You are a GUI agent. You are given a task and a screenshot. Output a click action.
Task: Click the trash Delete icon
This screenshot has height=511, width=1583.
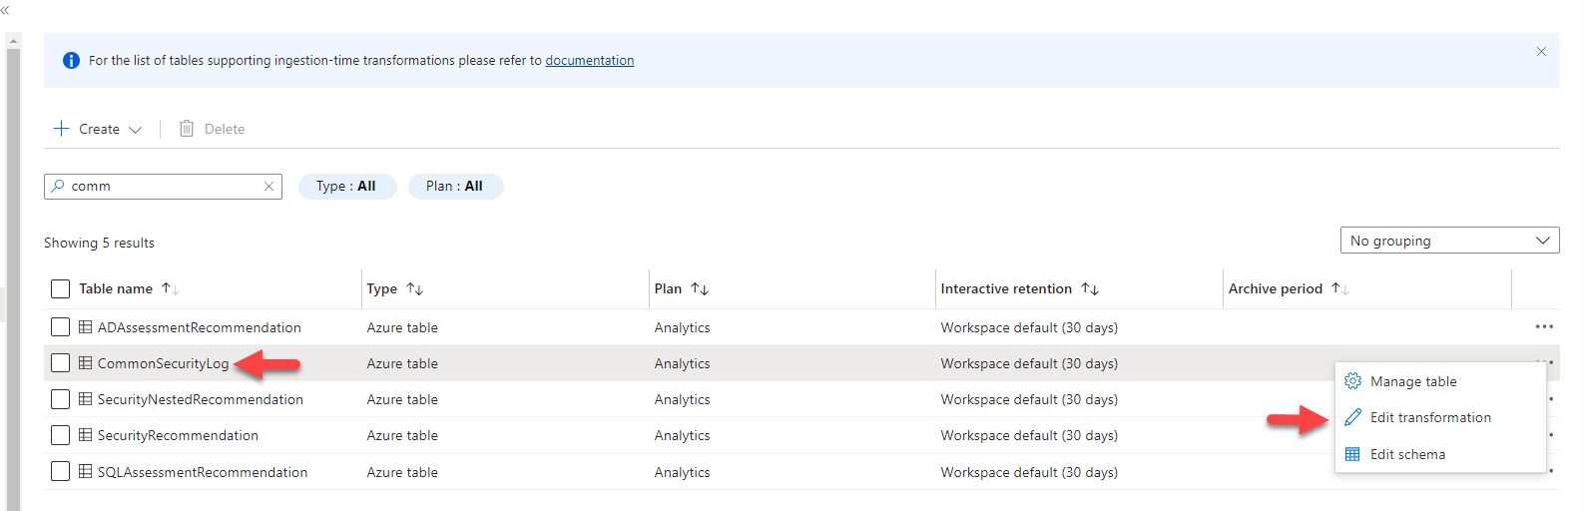[187, 129]
